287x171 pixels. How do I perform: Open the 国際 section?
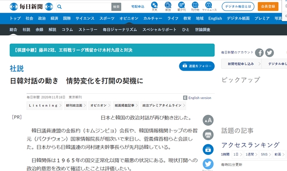point(67,18)
